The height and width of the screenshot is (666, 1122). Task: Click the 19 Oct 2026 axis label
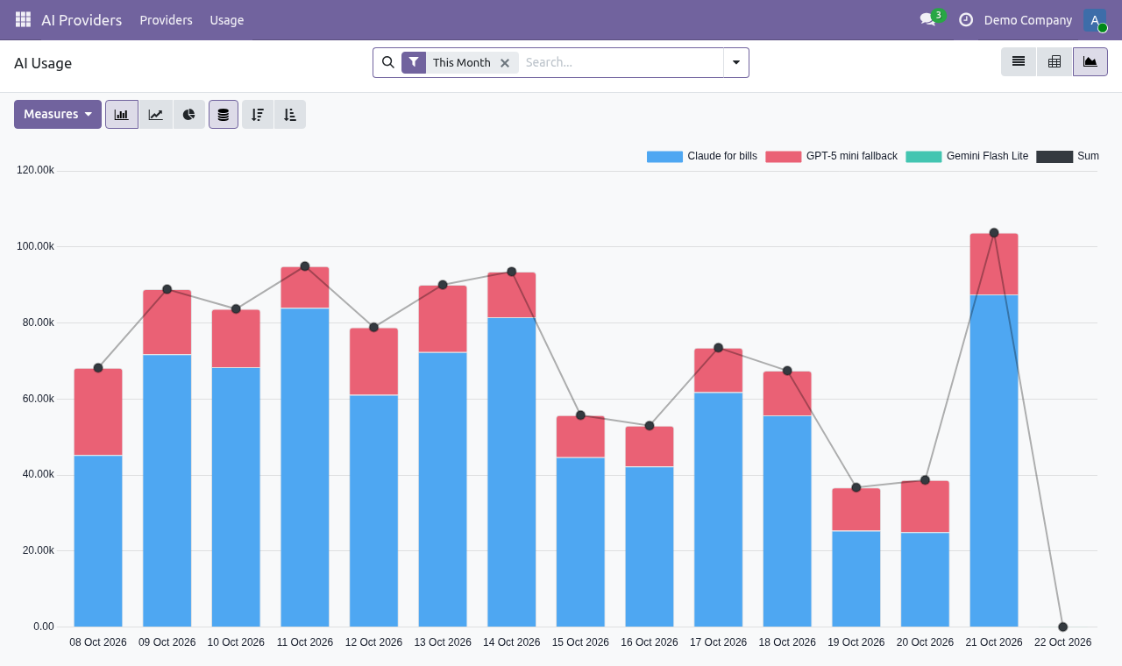click(x=856, y=642)
